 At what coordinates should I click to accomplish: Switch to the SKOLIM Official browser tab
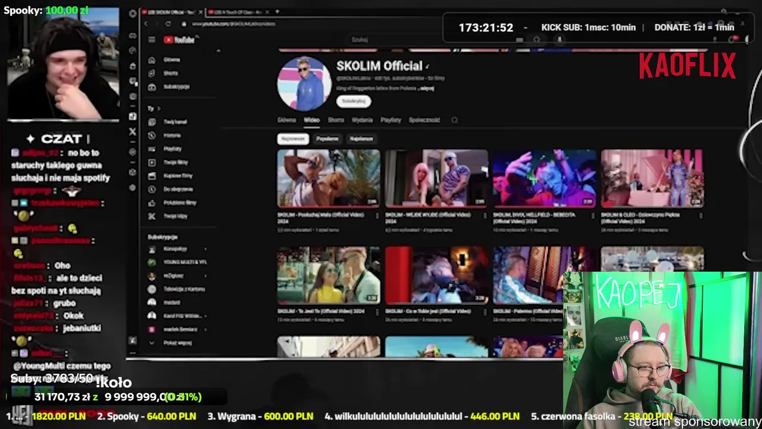171,12
